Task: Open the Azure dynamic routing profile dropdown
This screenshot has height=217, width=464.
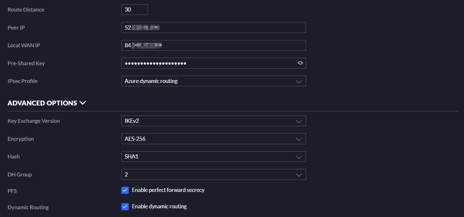Action: click(x=214, y=81)
